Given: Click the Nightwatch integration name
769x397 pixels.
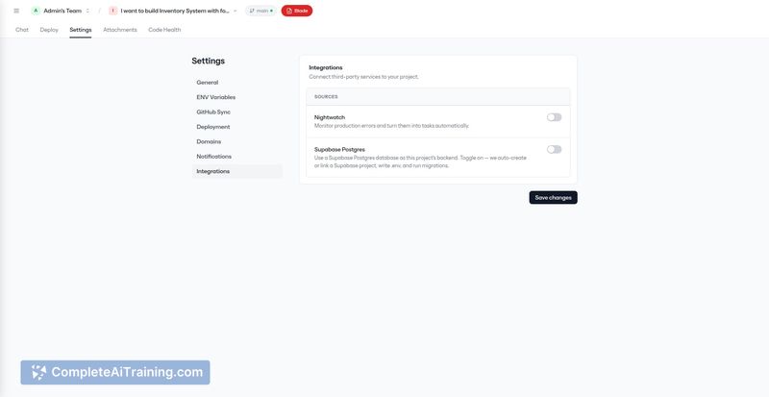Looking at the screenshot, I should 330,117.
